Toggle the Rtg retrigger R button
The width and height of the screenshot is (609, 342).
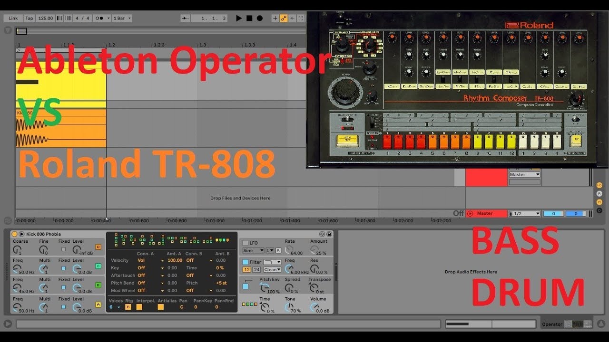point(128,307)
